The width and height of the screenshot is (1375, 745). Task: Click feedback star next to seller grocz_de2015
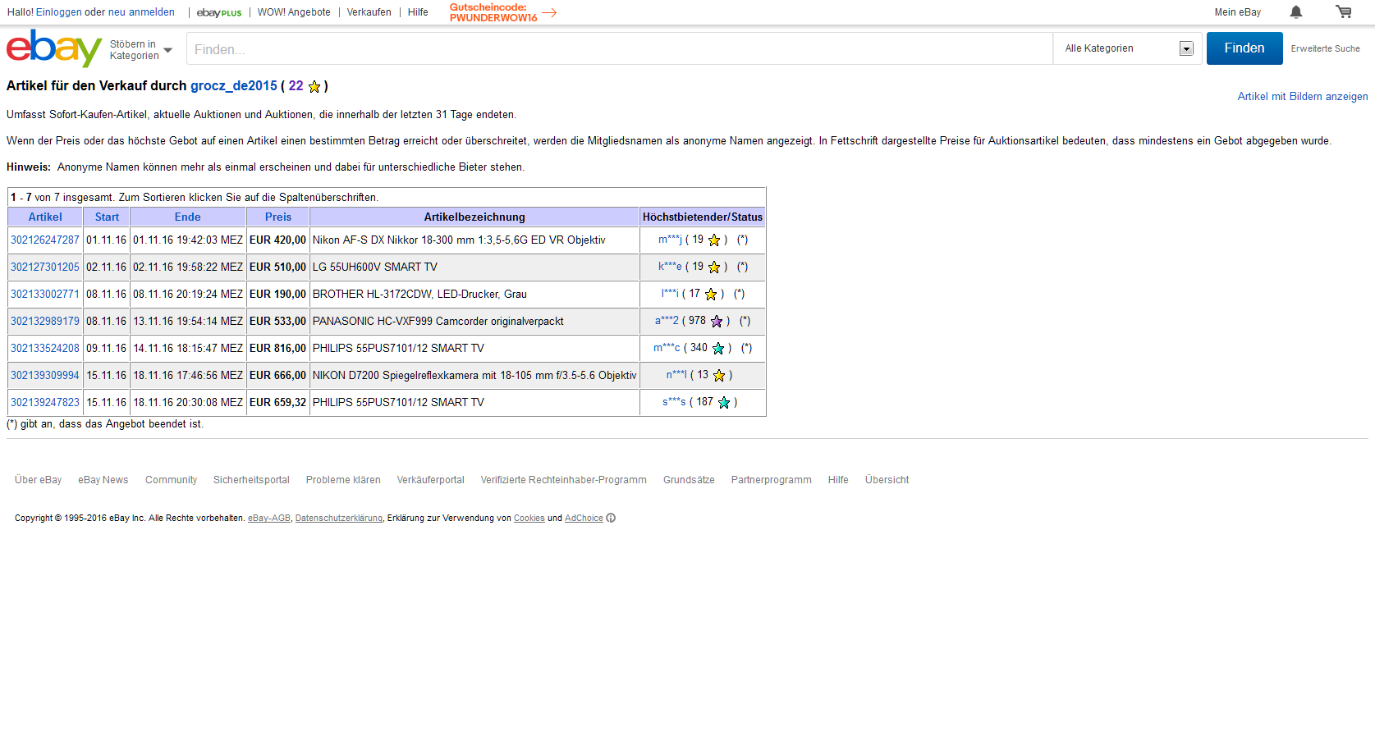(314, 86)
